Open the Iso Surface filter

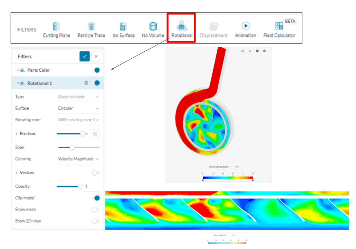123,30
